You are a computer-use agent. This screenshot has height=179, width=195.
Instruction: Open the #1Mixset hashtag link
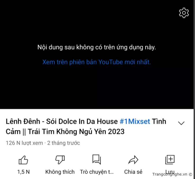(x=135, y=121)
